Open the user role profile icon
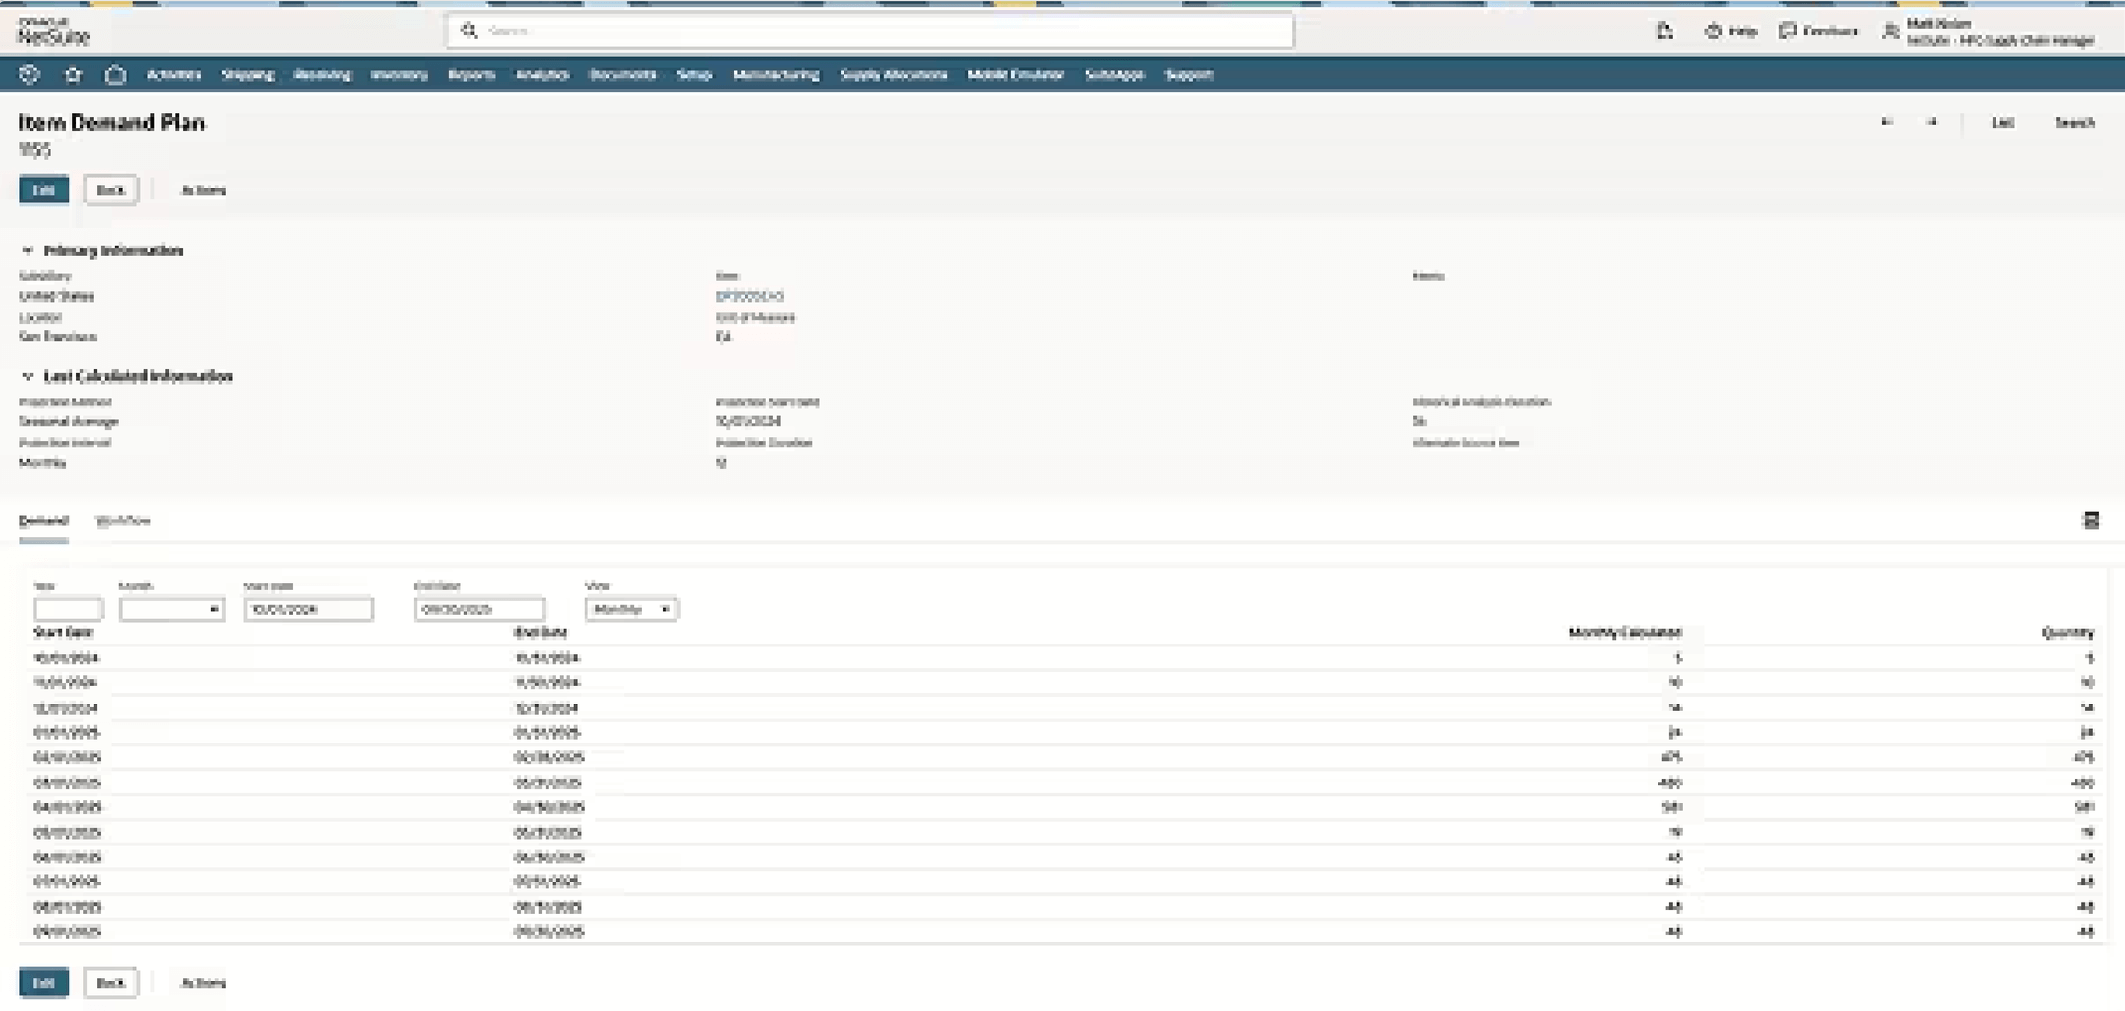 [1891, 31]
